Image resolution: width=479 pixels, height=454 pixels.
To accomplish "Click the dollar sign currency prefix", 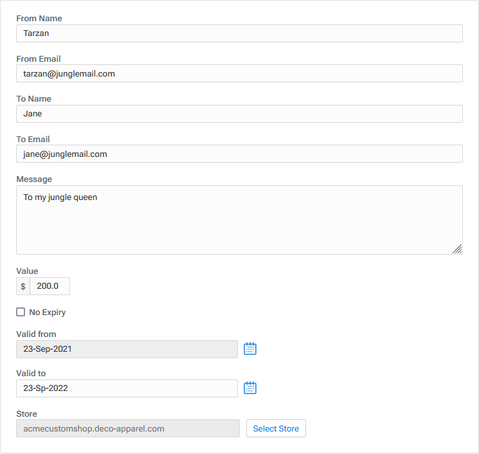I will pyautogui.click(x=23, y=286).
